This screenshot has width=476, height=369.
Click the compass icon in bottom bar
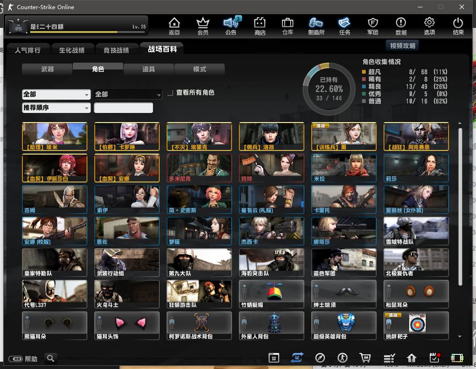click(320, 358)
